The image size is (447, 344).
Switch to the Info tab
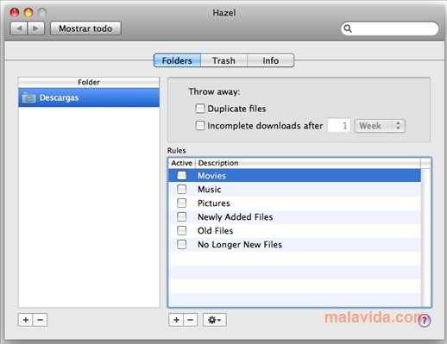pos(270,60)
